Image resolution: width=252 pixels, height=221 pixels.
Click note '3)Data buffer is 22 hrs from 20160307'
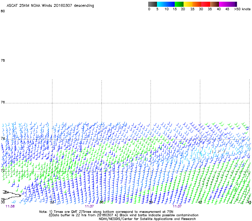81,215
